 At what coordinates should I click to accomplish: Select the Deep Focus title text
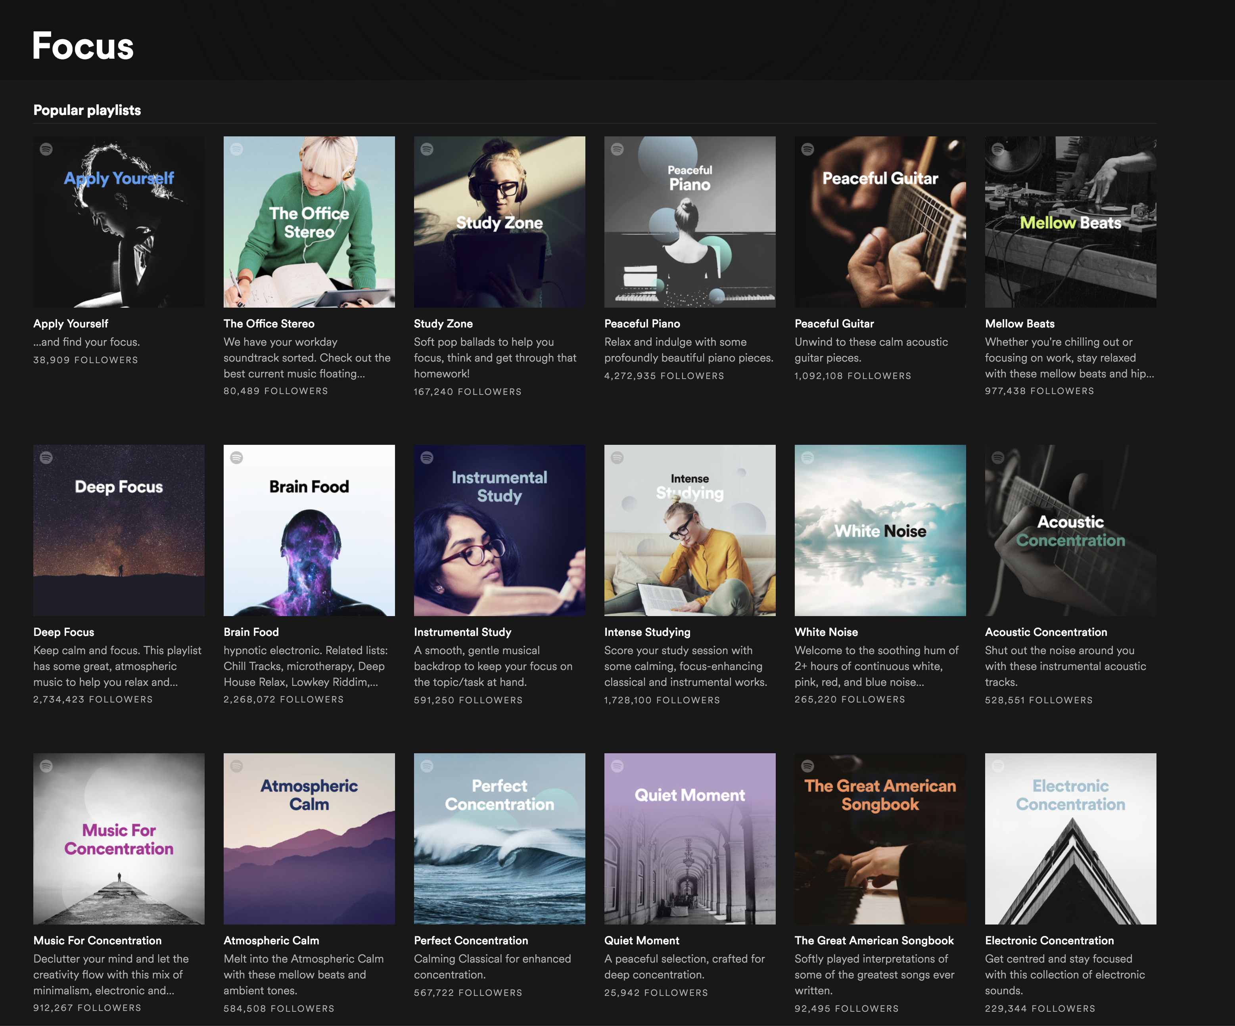click(63, 632)
